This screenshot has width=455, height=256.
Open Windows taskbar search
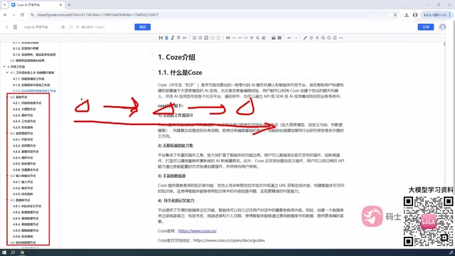(x=13, y=252)
